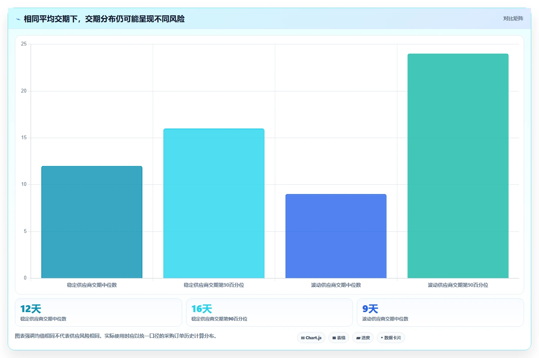Click the x-axis label 稳定供应商交期第90百分位
This screenshot has width=539, height=358.
pos(214,285)
